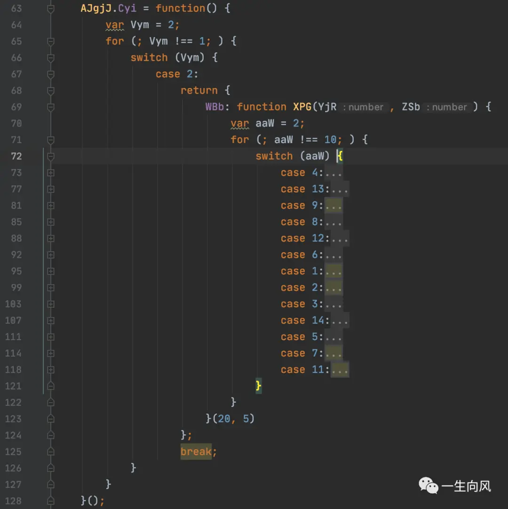This screenshot has height=509, width=508.
Task: Click line number 72 in the gutter
Action: coord(16,157)
